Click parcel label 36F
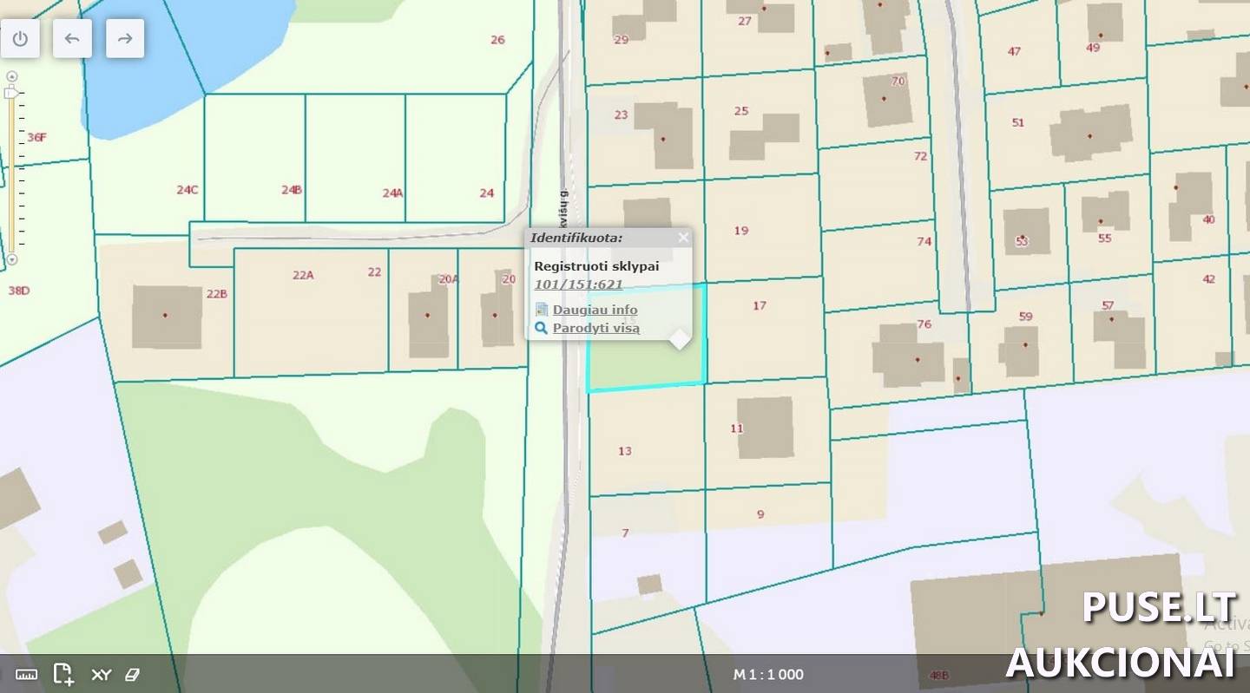Viewport: 1250px width, 693px height. pos(36,137)
